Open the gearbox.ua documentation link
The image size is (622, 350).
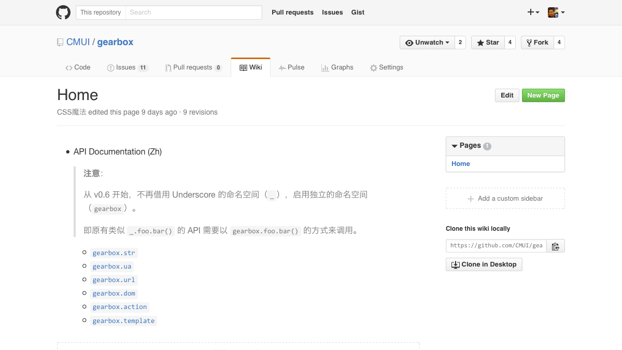112,267
